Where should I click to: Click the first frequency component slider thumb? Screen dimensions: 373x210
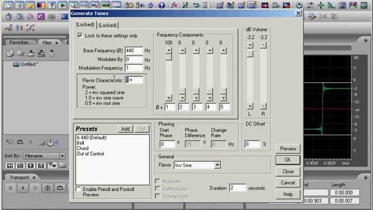(x=168, y=57)
